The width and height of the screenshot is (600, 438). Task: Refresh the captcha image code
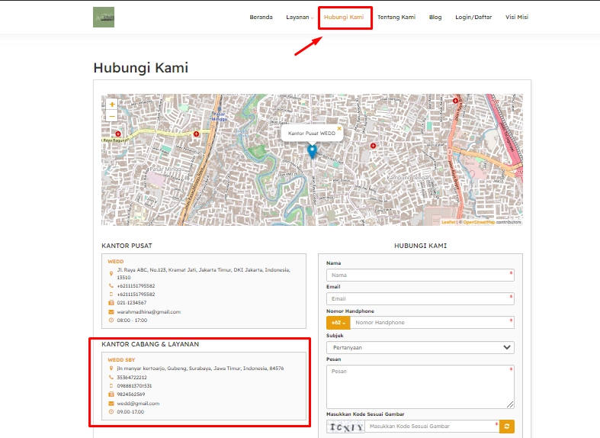(507, 427)
